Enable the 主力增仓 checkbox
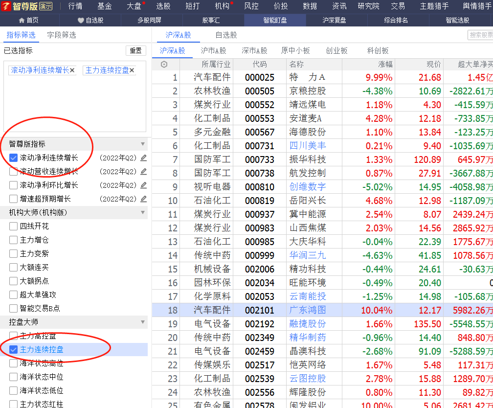 tap(13, 240)
